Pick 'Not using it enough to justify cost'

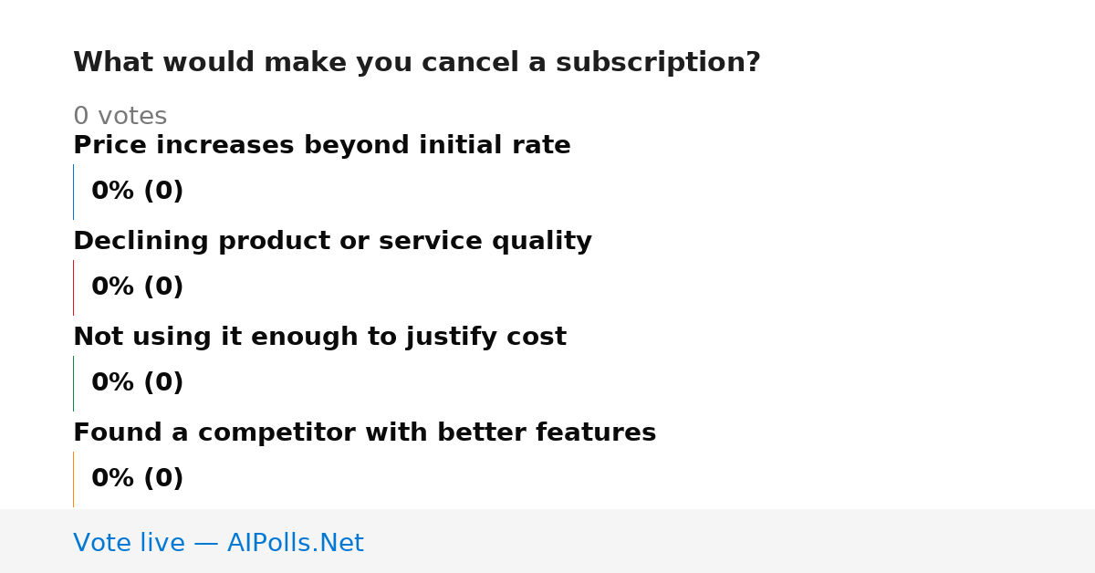[319, 338]
